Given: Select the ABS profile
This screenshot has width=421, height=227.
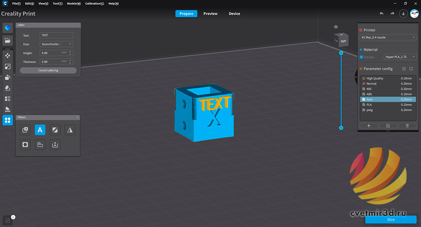Looking at the screenshot, I should [x=388, y=94].
